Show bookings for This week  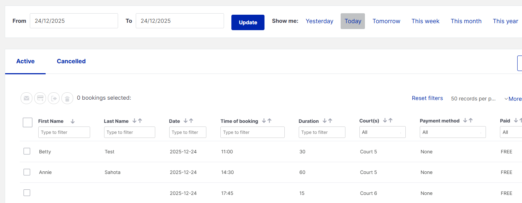[x=425, y=21]
